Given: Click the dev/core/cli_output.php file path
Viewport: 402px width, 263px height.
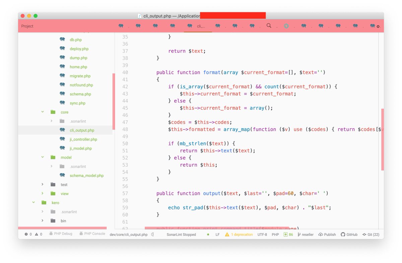Looking at the screenshot, I should pos(129,234).
